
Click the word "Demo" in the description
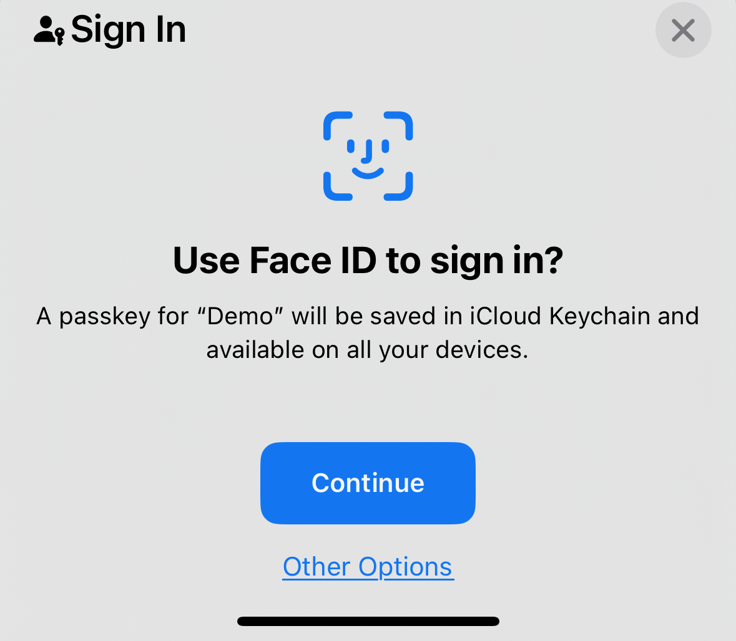click(x=240, y=317)
